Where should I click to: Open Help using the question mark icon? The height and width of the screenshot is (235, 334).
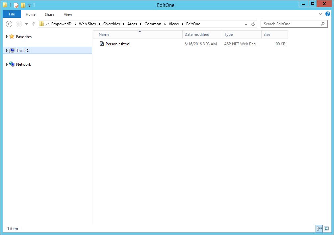pos(328,14)
